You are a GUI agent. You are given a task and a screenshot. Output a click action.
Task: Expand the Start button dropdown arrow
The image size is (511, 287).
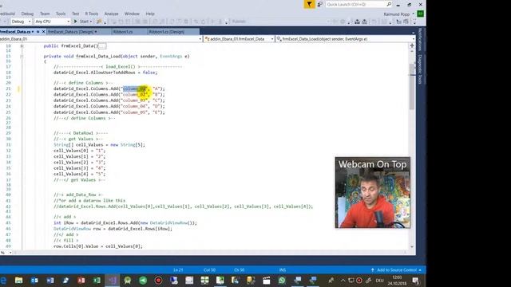coord(91,22)
